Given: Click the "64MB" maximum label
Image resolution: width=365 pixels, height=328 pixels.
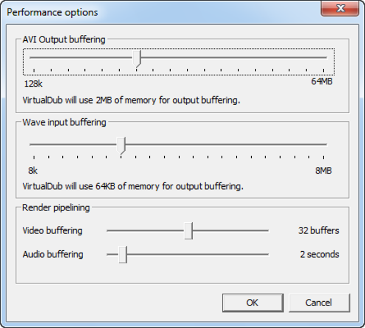Looking at the screenshot, I should (x=322, y=82).
